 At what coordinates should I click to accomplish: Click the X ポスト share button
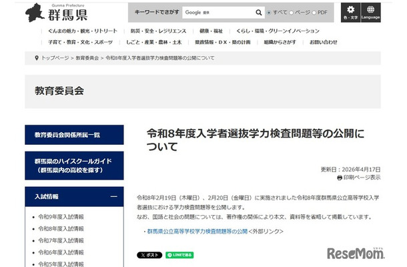(x=149, y=255)
